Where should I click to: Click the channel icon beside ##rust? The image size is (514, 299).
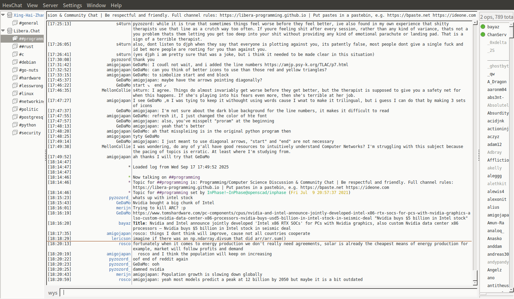click(15, 46)
